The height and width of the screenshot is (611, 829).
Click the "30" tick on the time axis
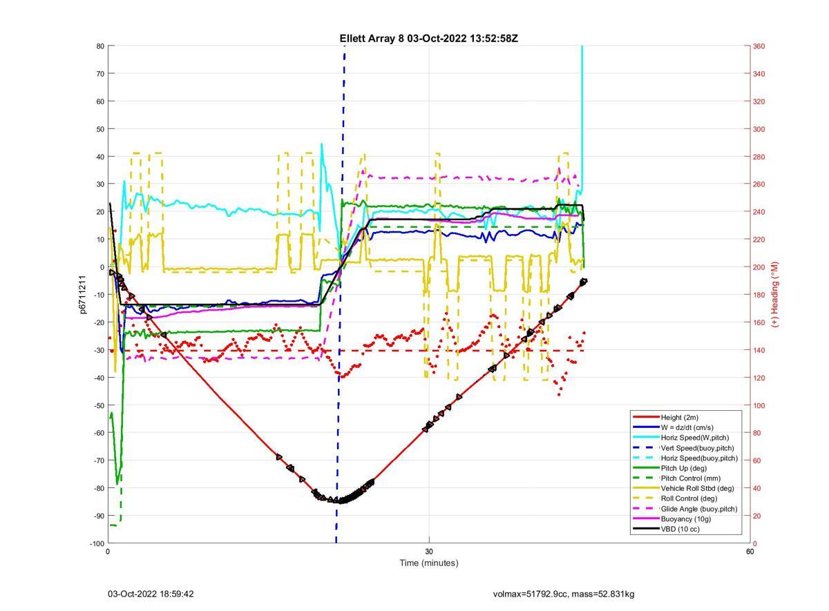429,552
